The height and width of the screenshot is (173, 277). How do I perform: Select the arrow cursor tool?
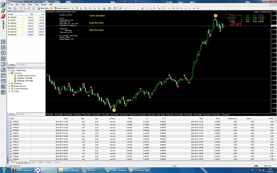(x=121, y=8)
